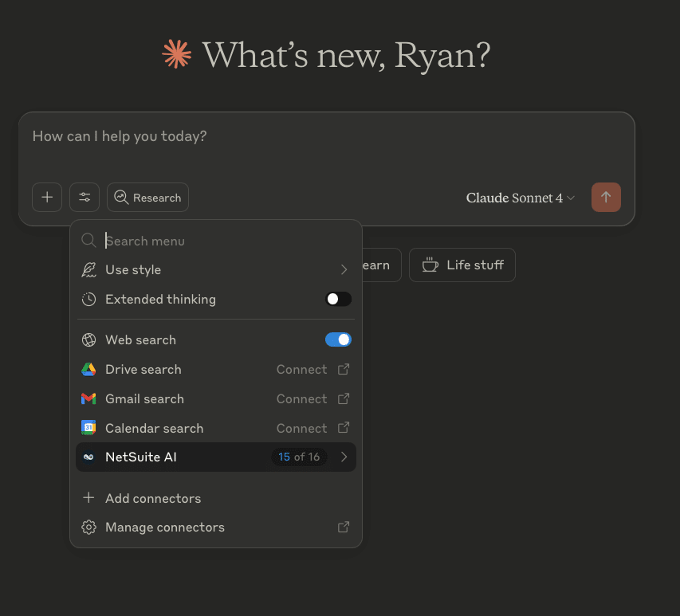Open the Claude Sonnet 4 model dropdown
680x616 pixels.
(520, 198)
